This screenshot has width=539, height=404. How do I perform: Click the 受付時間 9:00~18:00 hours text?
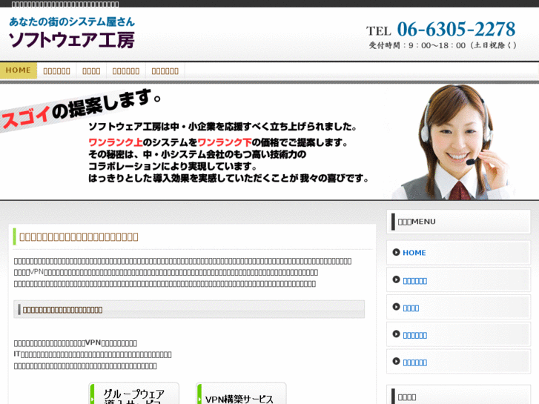point(443,45)
